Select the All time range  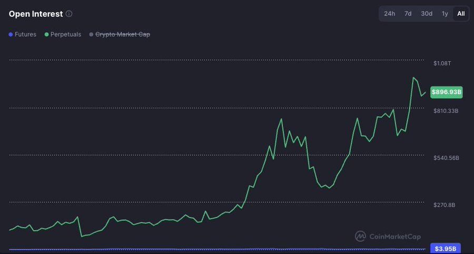point(461,14)
